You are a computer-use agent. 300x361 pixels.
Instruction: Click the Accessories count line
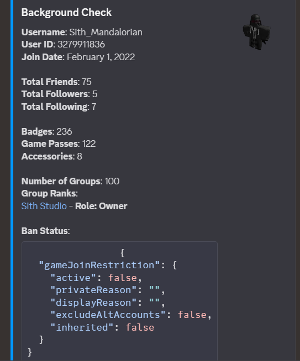pyautogui.click(x=52, y=156)
